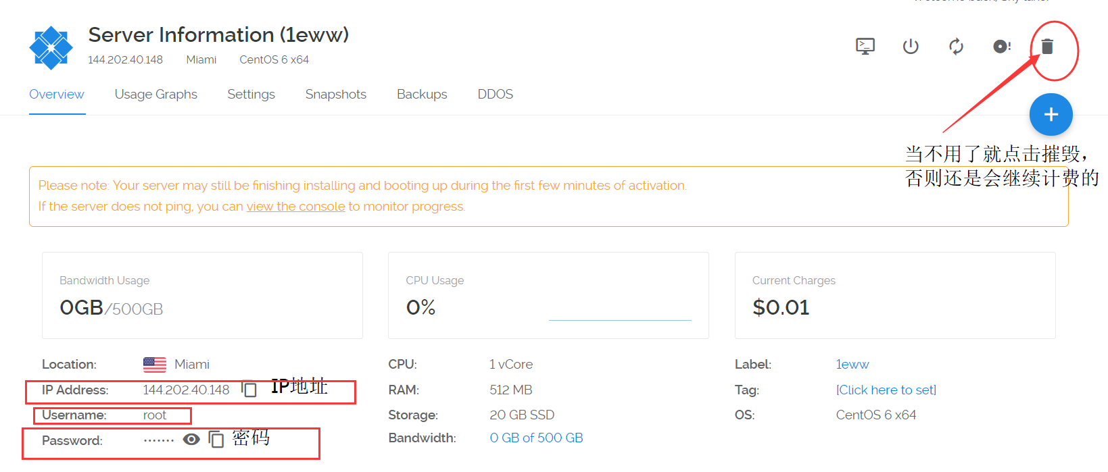Viewport: 1108px width, 472px height.
Task: Click the 1eww label link
Action: pos(852,365)
